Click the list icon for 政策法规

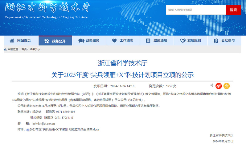[148, 41]
